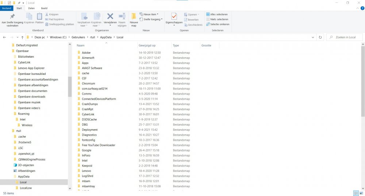Open the Beeld ribbon tab
The height and width of the screenshot is (196, 365).
click(44, 8)
